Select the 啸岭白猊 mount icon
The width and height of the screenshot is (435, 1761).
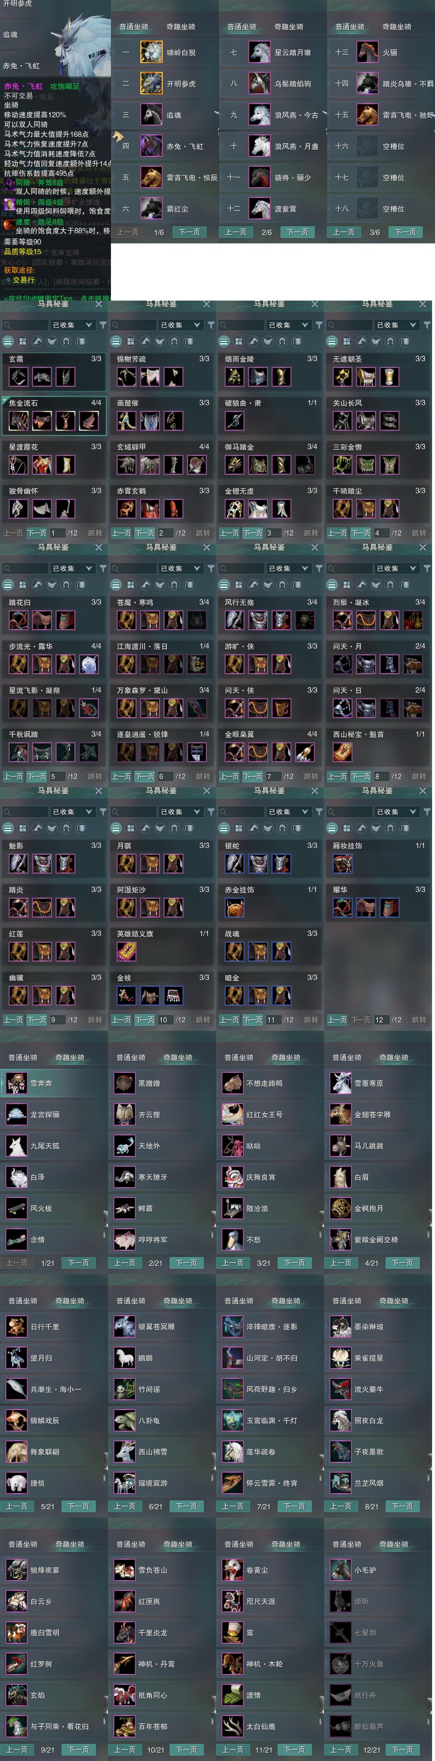pos(151,52)
